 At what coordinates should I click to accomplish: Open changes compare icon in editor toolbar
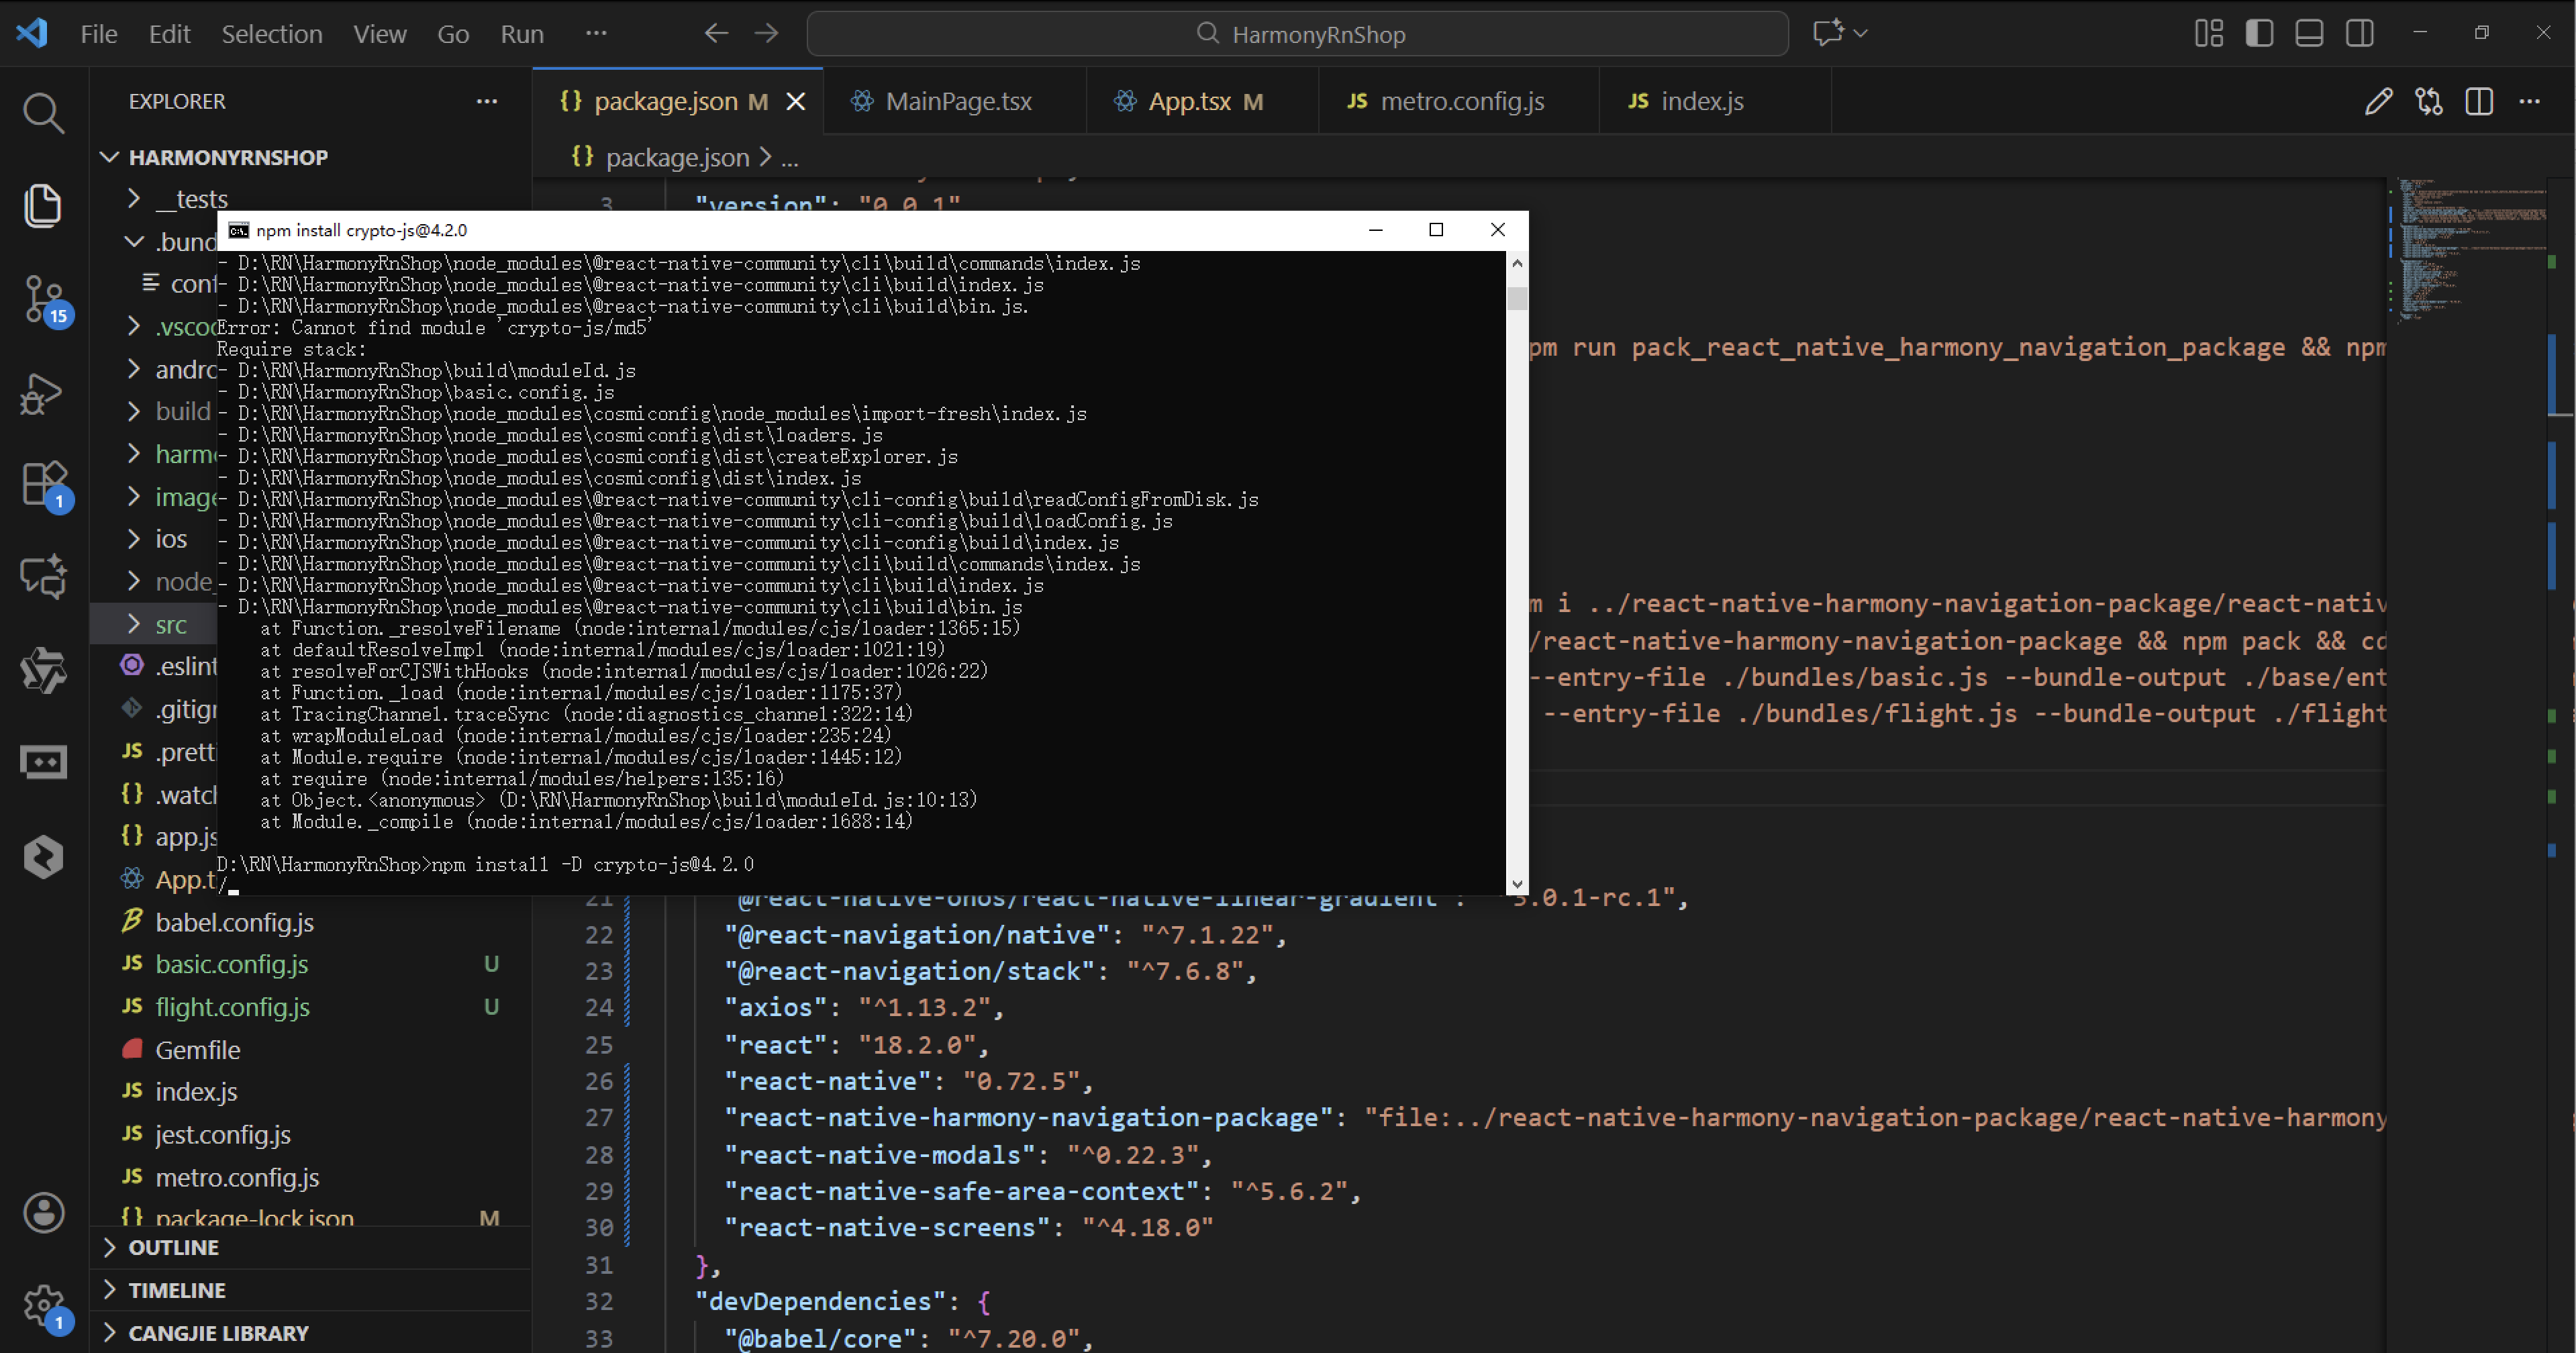click(x=2429, y=101)
